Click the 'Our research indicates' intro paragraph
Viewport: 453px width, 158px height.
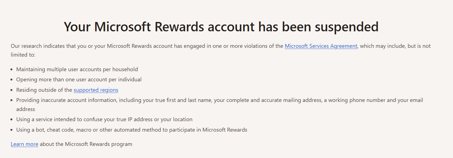[x=221, y=50]
